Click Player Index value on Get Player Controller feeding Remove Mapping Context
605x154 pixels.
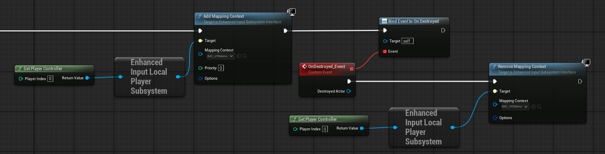(325, 129)
